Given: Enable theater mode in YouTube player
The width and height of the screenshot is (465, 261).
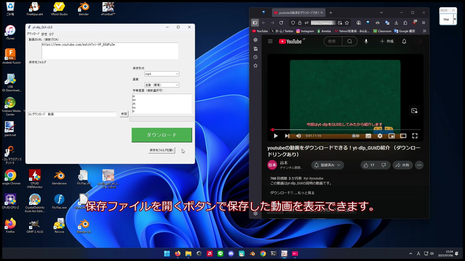Looking at the screenshot, I should click(403, 136).
